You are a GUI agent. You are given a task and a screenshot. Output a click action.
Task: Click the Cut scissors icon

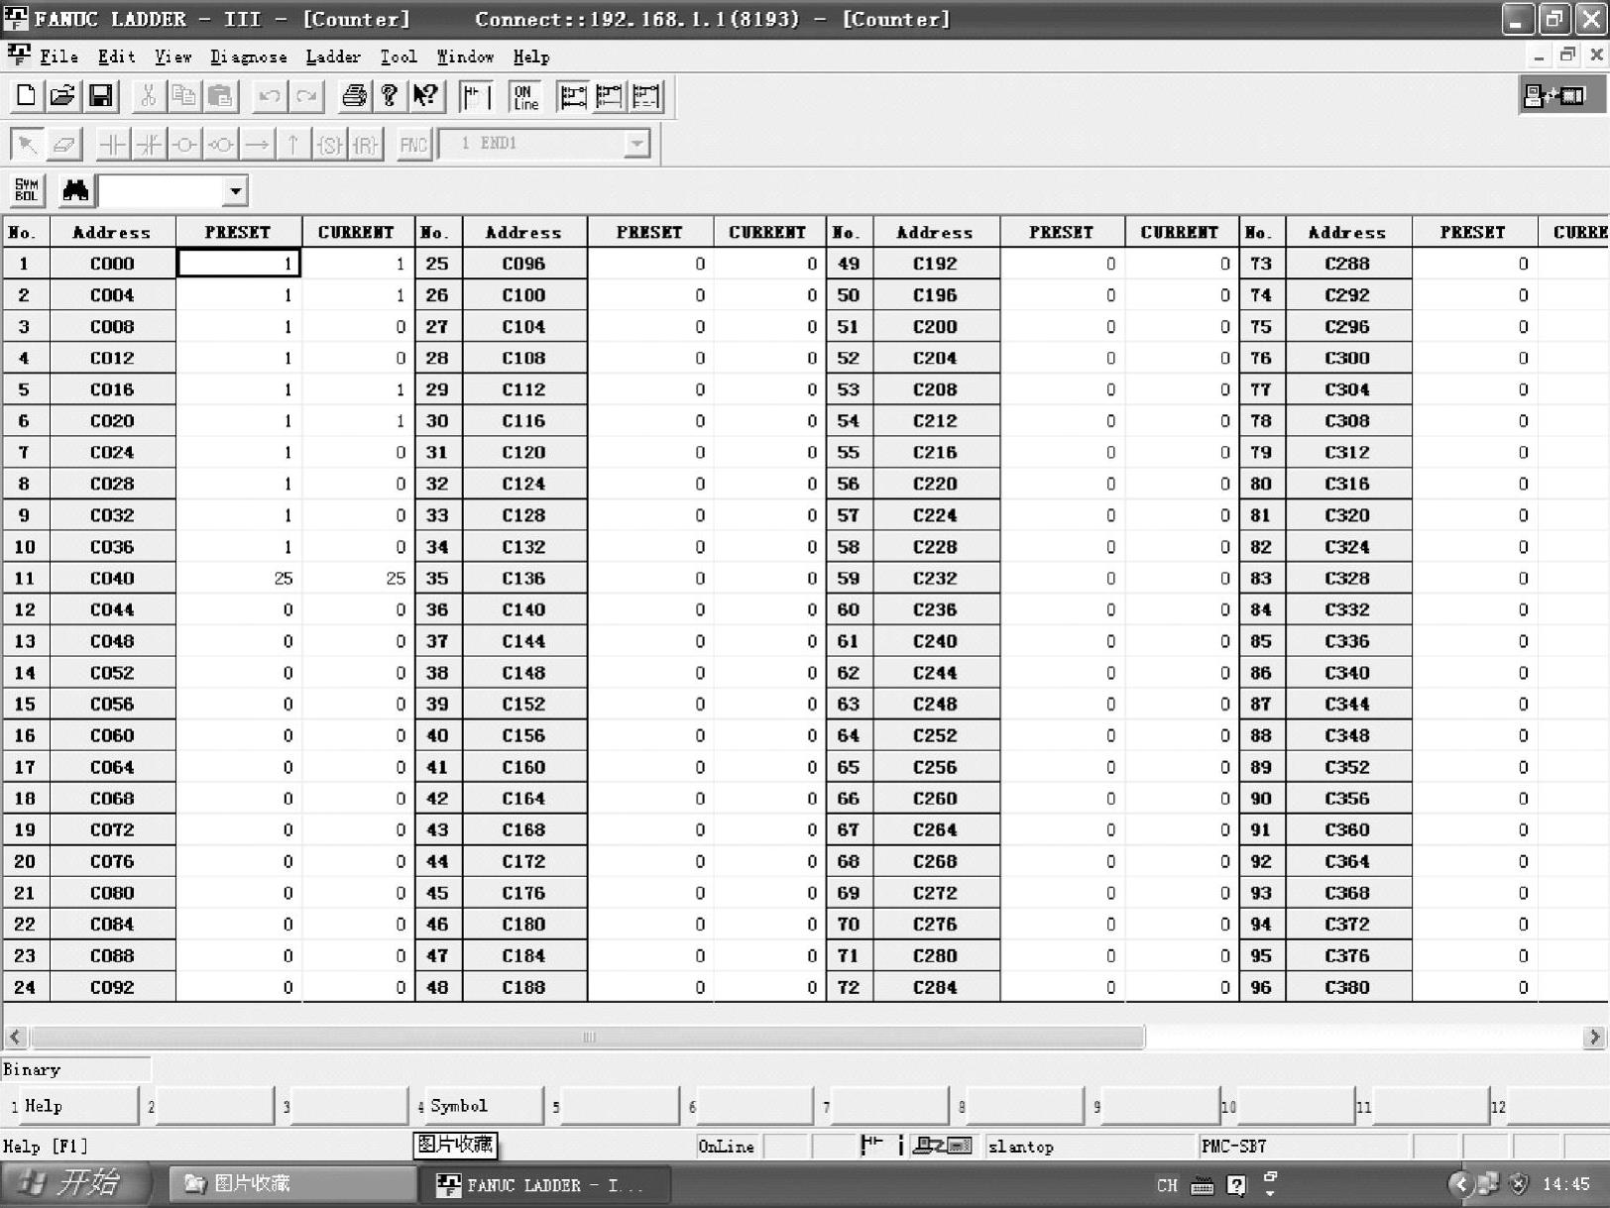coord(148,96)
